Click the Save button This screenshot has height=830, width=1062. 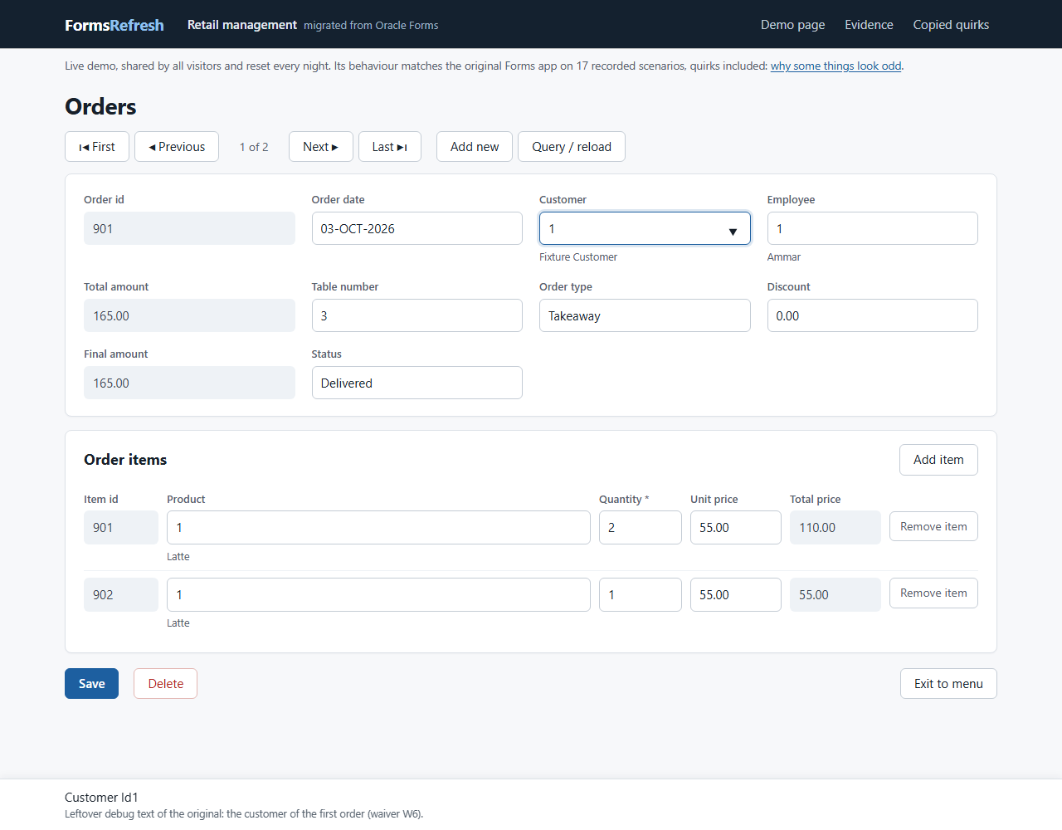(91, 684)
